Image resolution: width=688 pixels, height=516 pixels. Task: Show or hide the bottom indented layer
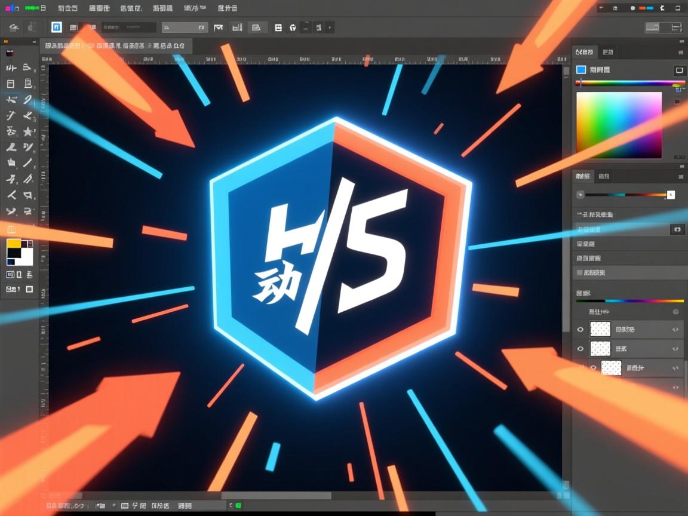click(x=592, y=368)
